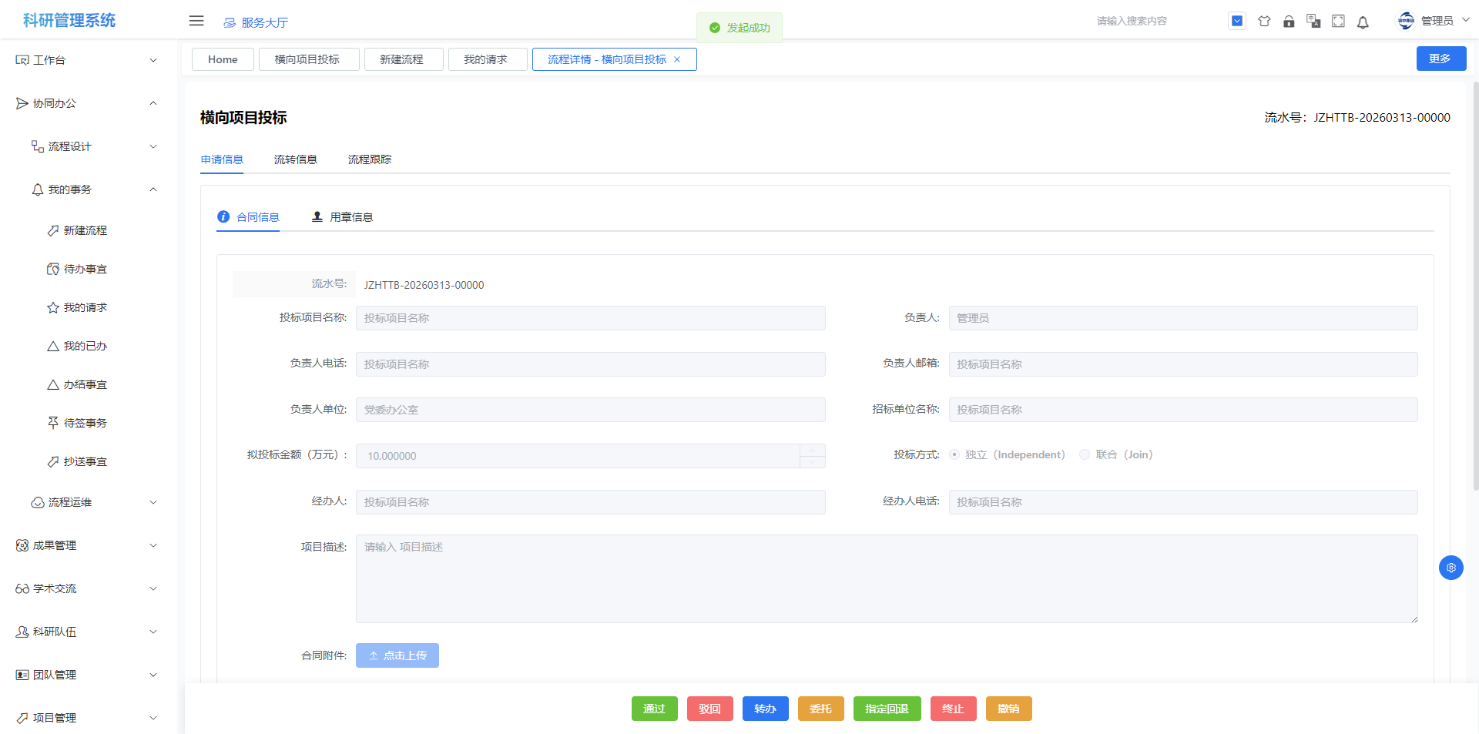
Task: Open the theme skin shirt icon
Action: [x=1264, y=22]
